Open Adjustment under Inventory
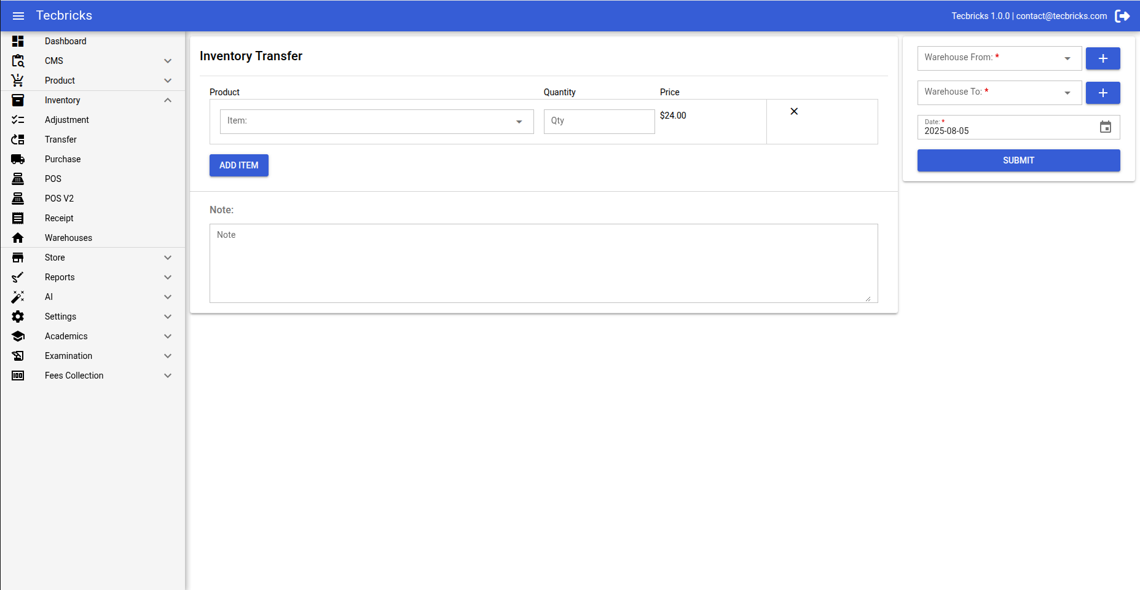 pos(93,120)
